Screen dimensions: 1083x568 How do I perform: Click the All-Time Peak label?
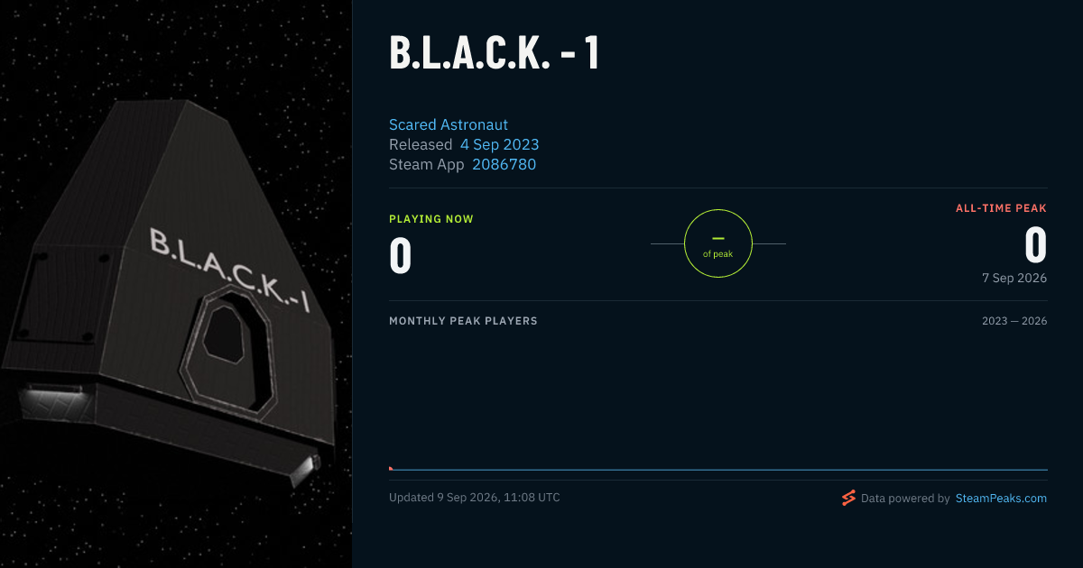[1002, 208]
